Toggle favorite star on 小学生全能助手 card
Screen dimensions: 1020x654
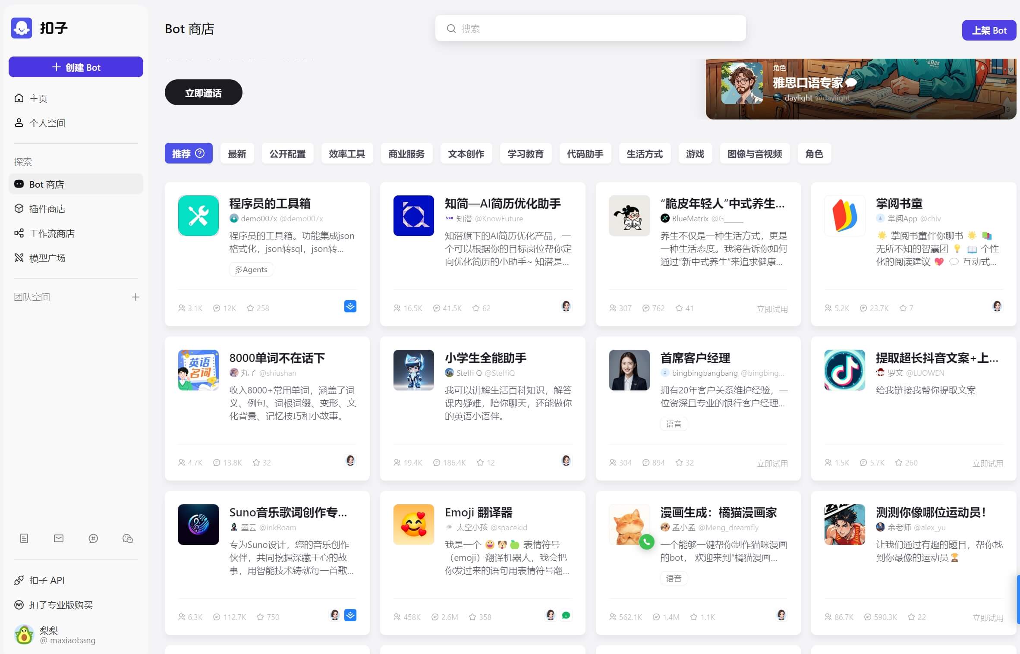(x=480, y=462)
